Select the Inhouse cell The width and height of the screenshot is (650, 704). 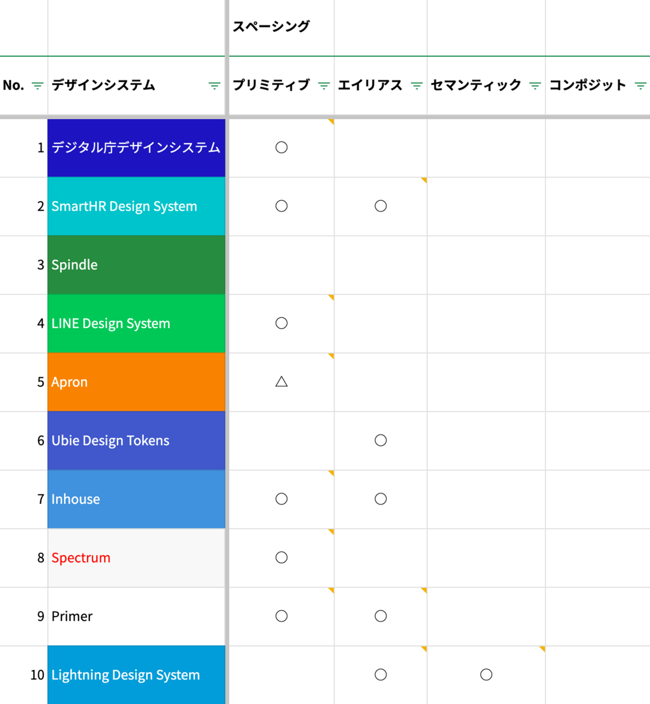[136, 500]
